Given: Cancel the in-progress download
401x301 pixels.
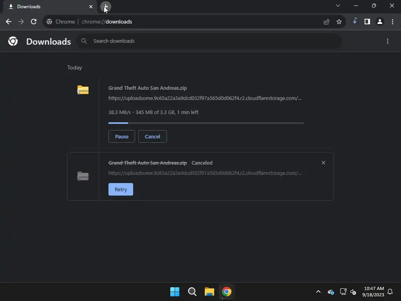Looking at the screenshot, I should click(x=152, y=136).
